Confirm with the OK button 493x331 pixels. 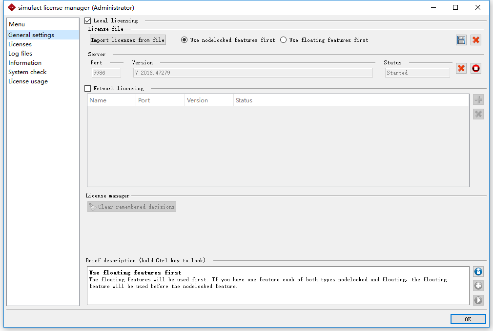click(468, 319)
